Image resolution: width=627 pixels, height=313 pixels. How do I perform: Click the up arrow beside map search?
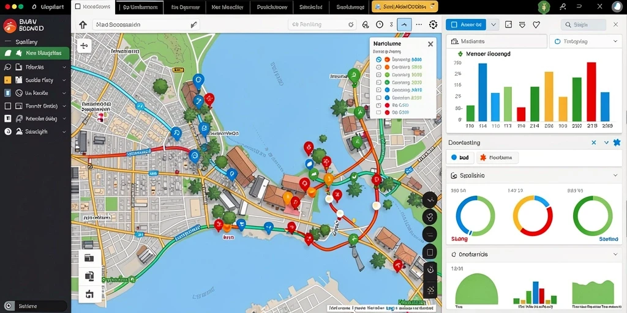click(x=83, y=24)
